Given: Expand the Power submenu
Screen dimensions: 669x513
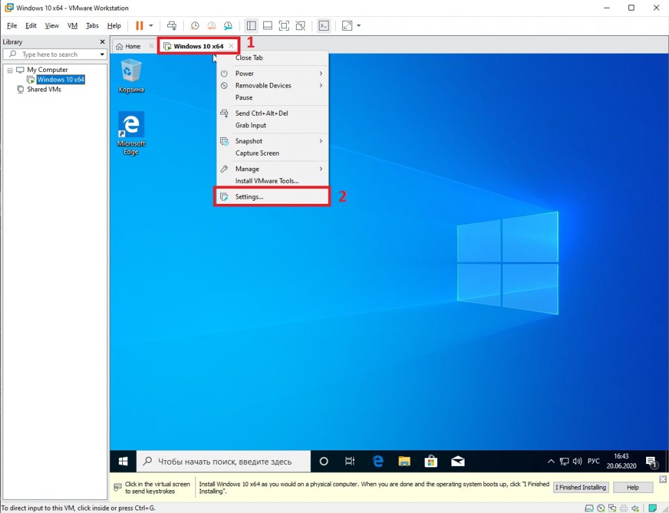Looking at the screenshot, I should (272, 73).
